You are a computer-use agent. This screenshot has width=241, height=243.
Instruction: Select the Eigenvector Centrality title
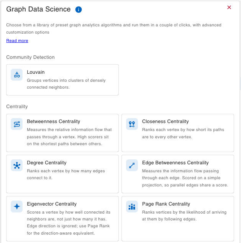[52, 204]
